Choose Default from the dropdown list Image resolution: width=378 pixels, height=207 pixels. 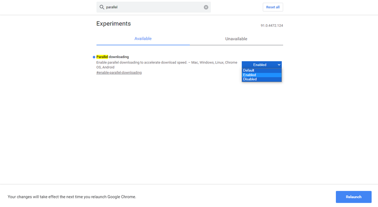pyautogui.click(x=249, y=70)
